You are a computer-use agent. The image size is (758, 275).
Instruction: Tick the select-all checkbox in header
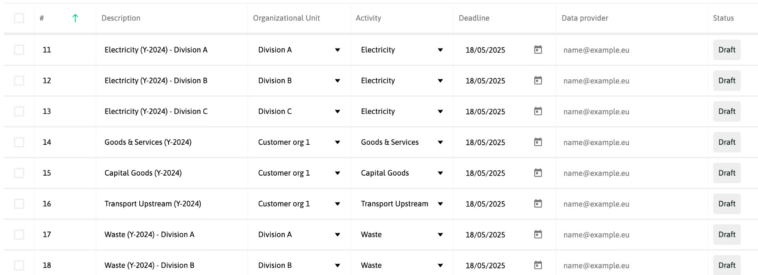tap(19, 18)
